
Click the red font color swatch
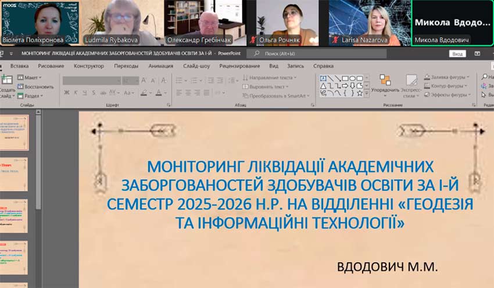coord(159,93)
